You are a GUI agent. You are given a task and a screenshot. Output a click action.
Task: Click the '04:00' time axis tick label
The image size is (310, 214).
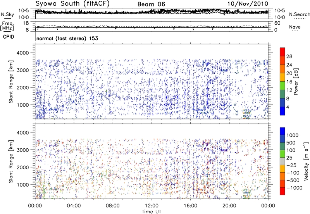coord(74,206)
